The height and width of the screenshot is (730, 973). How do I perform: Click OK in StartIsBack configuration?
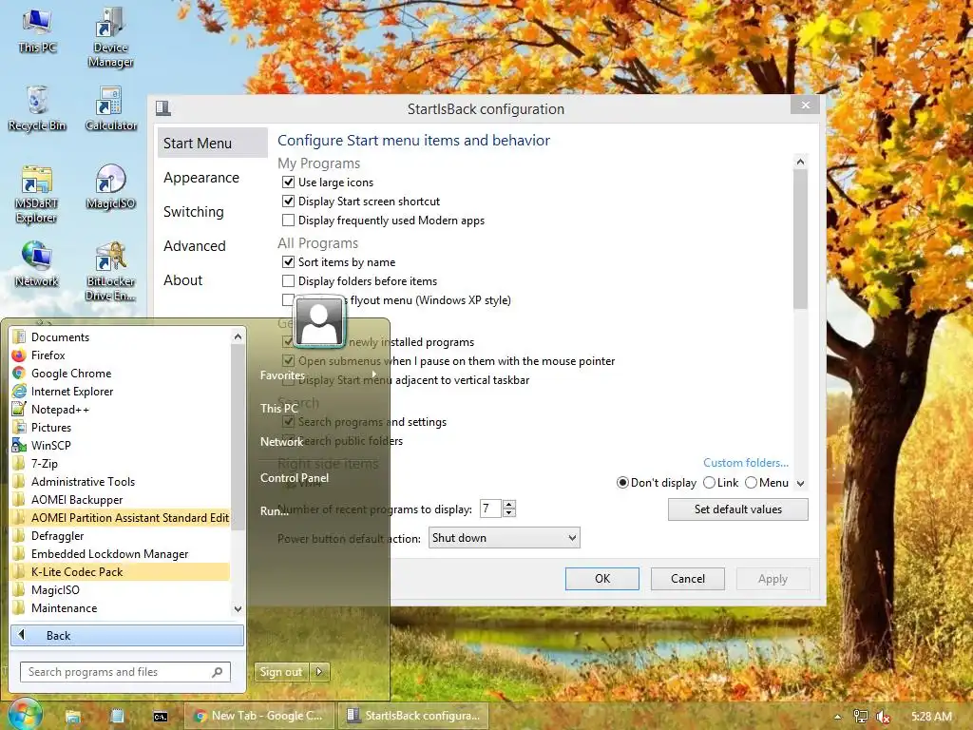coord(601,579)
